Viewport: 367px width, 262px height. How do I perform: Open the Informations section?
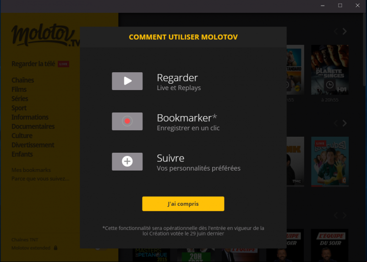point(30,117)
